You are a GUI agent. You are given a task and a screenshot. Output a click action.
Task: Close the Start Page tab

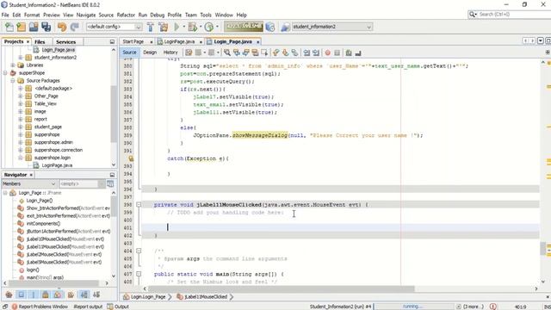pos(152,42)
